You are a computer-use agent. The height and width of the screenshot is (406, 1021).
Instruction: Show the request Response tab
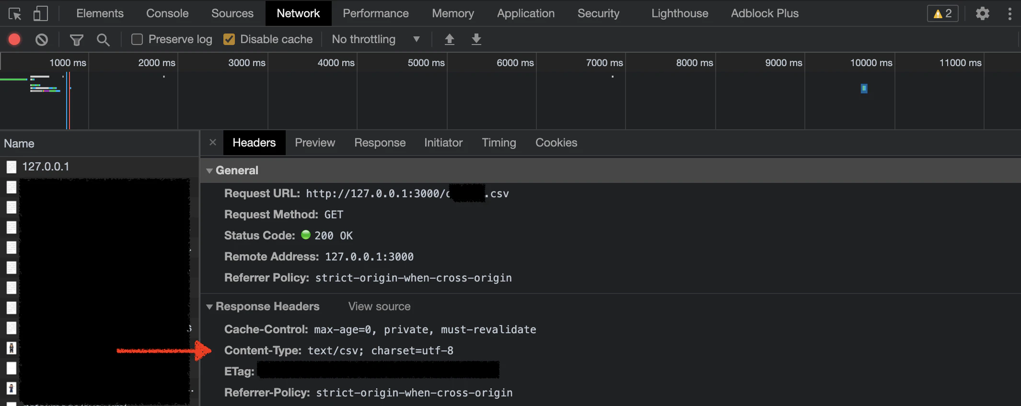380,143
